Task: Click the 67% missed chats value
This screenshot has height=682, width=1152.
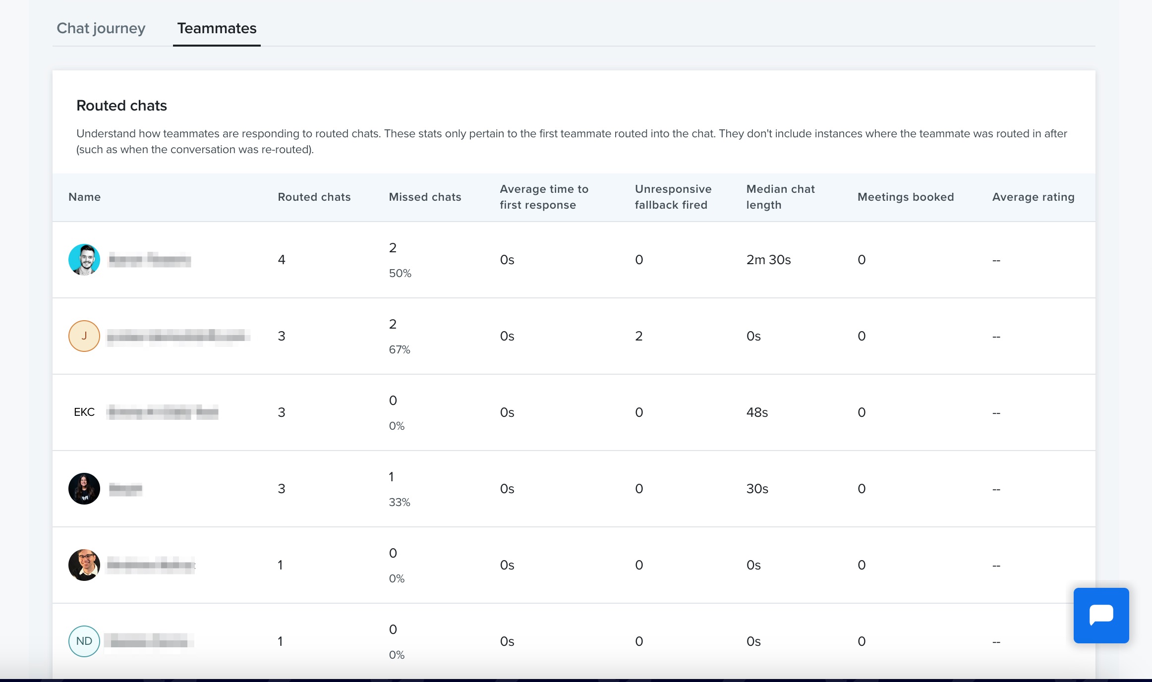Action: coord(400,349)
